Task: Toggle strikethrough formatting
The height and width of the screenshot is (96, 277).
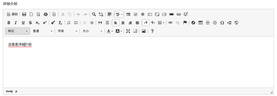Action: pos(30,23)
